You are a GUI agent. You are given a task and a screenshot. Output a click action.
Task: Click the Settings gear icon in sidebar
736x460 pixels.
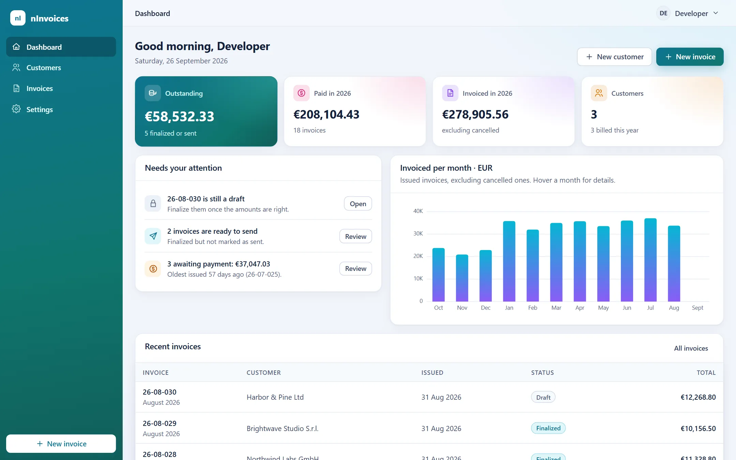tap(16, 109)
